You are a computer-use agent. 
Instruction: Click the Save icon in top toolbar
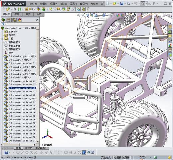coord(122,4)
